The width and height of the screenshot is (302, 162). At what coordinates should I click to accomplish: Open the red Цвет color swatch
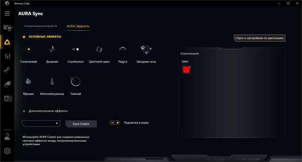coord(186,70)
